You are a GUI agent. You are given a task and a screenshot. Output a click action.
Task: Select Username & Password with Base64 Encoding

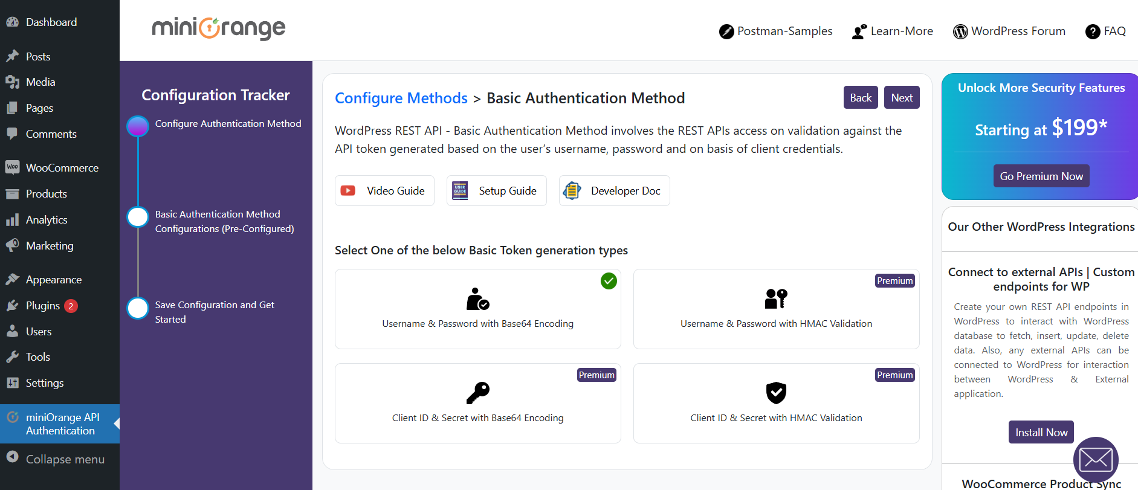tap(477, 309)
